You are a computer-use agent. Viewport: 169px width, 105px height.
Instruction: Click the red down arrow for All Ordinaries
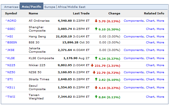[x=96, y=21]
